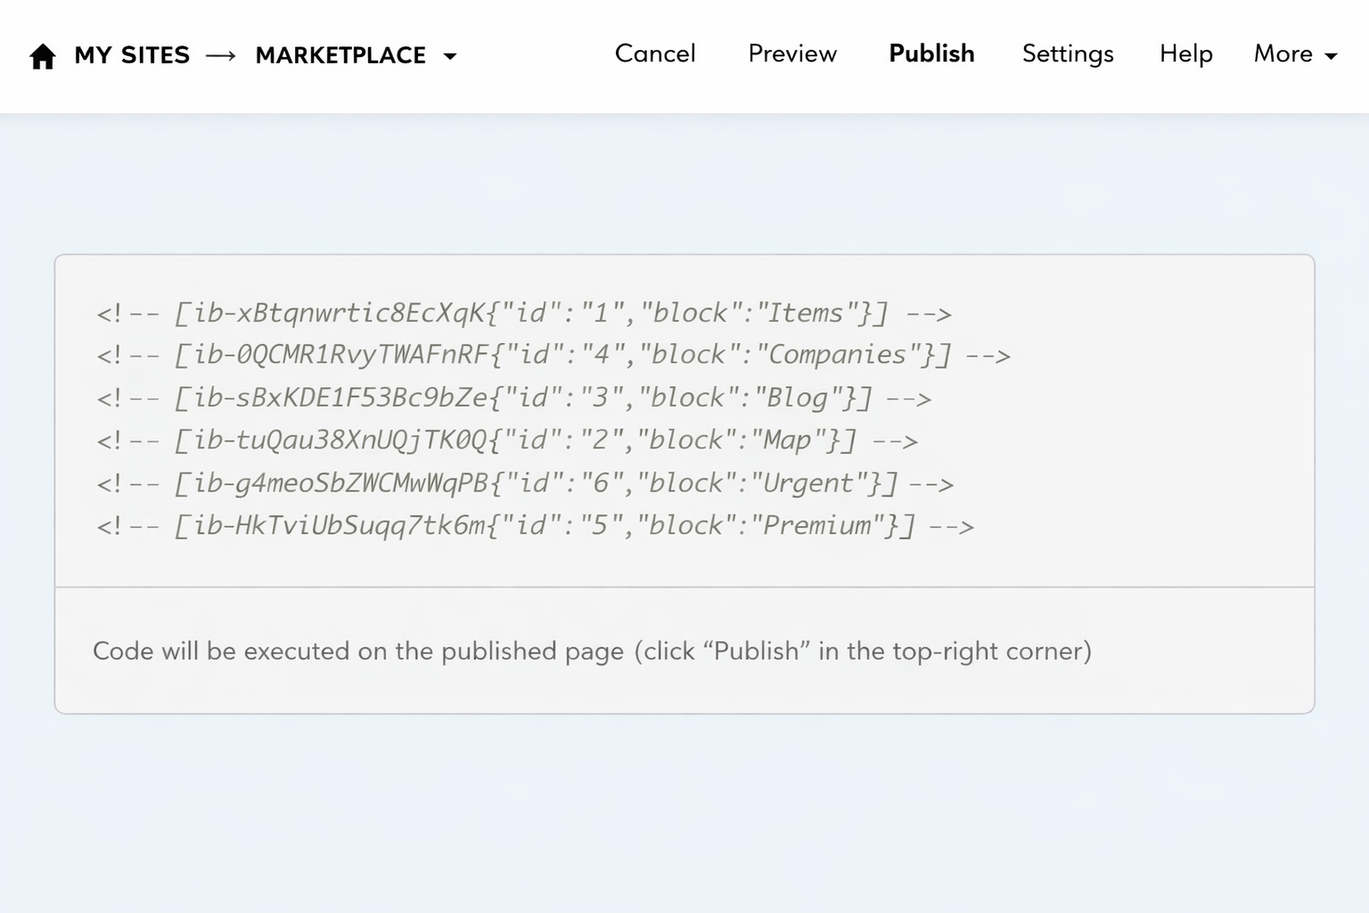Click the More menu label
This screenshot has width=1369, height=913.
(x=1283, y=53)
